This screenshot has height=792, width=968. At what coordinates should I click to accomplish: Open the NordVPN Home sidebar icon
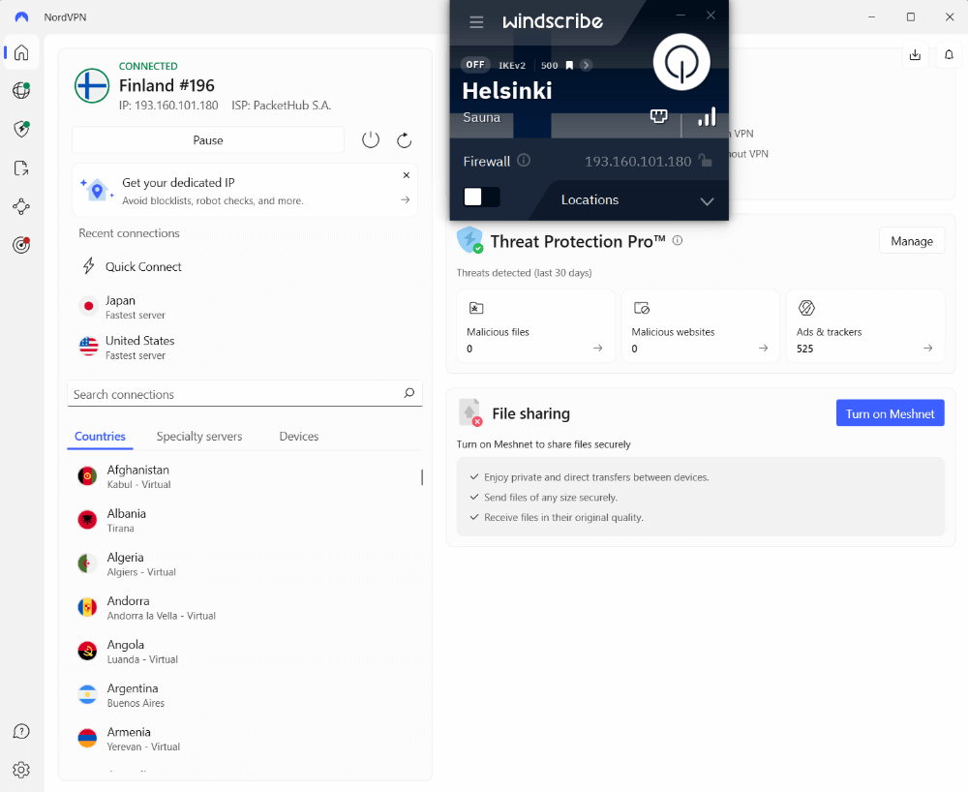tap(21, 52)
